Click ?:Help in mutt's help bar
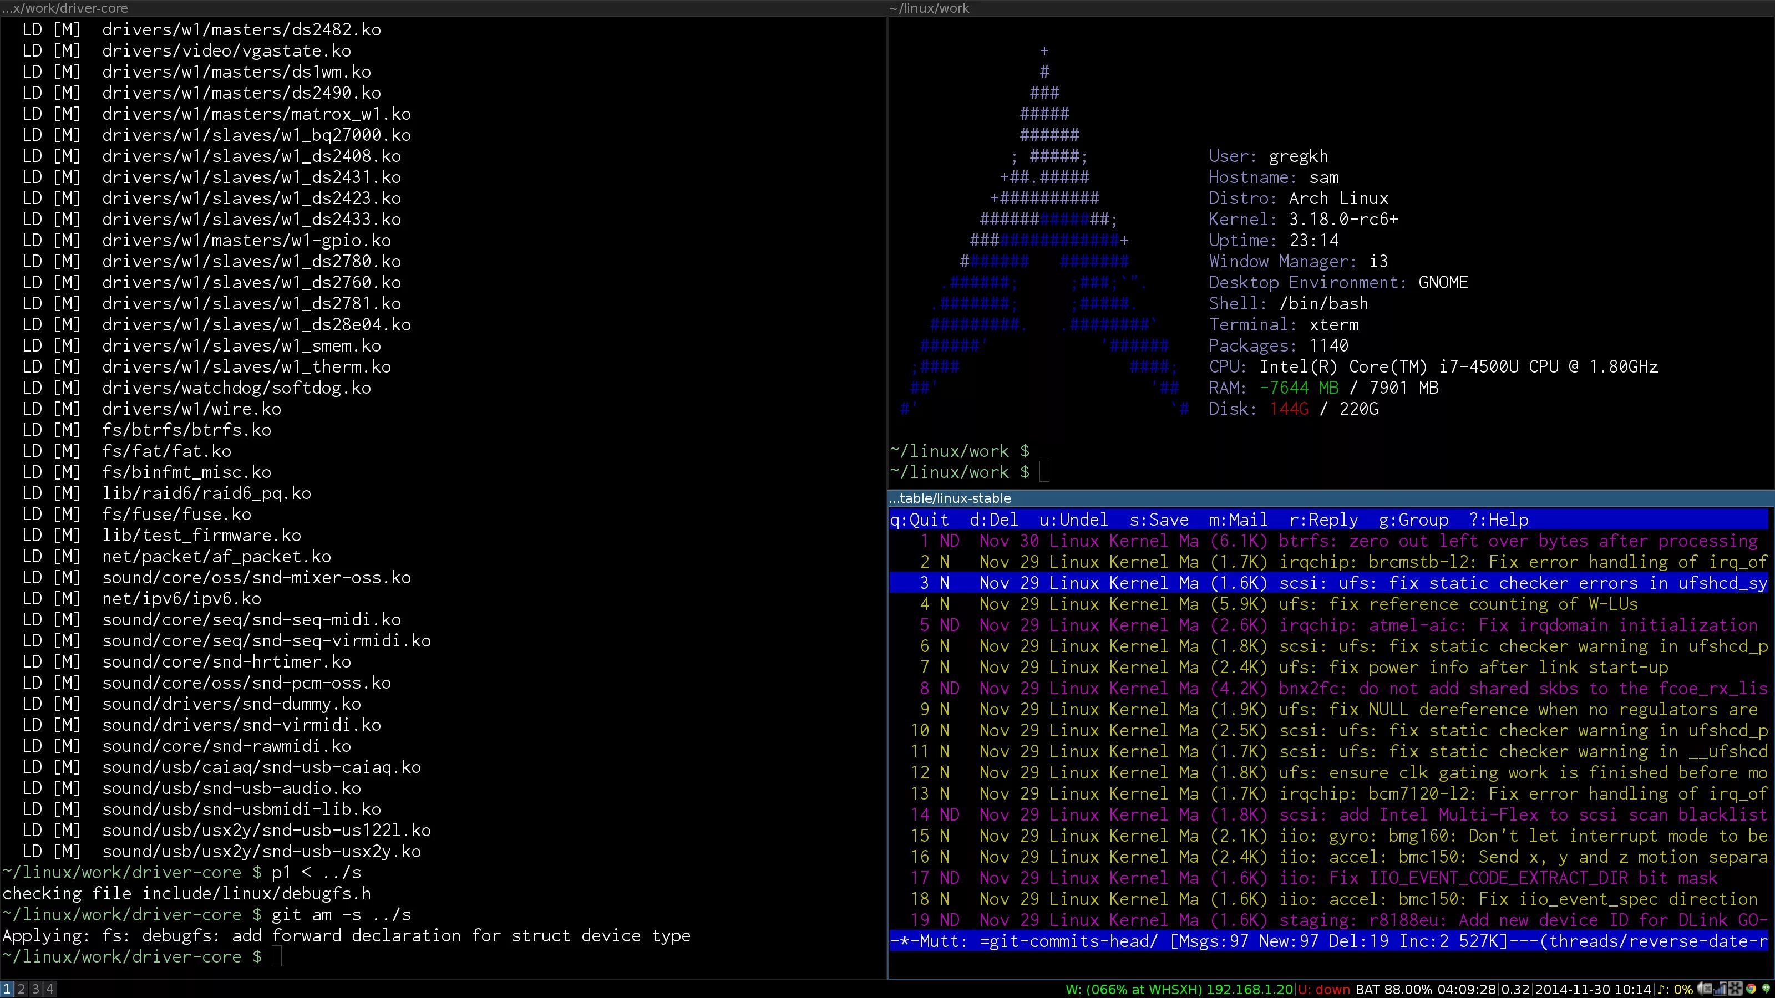Viewport: 1775px width, 998px height. (x=1499, y=520)
